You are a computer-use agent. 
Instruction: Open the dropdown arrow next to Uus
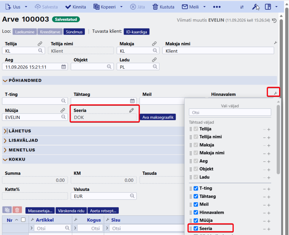pos(26,7)
